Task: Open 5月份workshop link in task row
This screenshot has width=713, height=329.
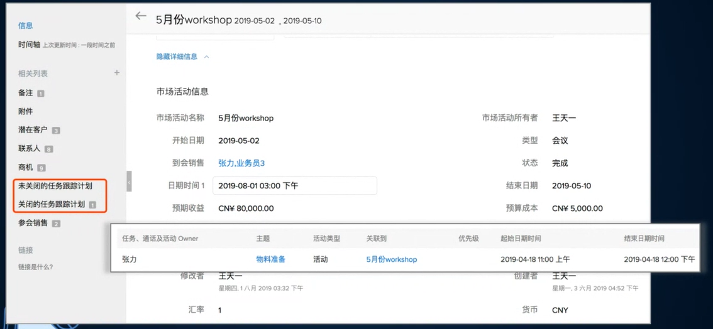Action: click(x=391, y=259)
